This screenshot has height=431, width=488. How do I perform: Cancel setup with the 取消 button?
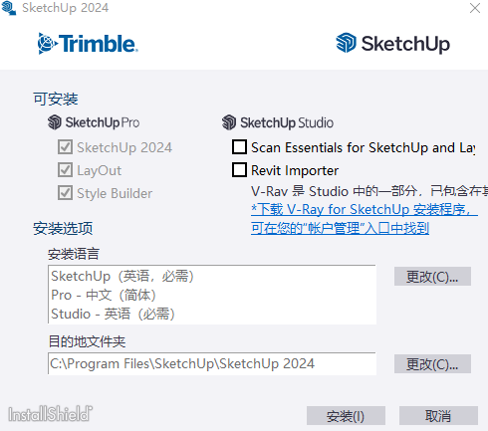click(x=438, y=416)
